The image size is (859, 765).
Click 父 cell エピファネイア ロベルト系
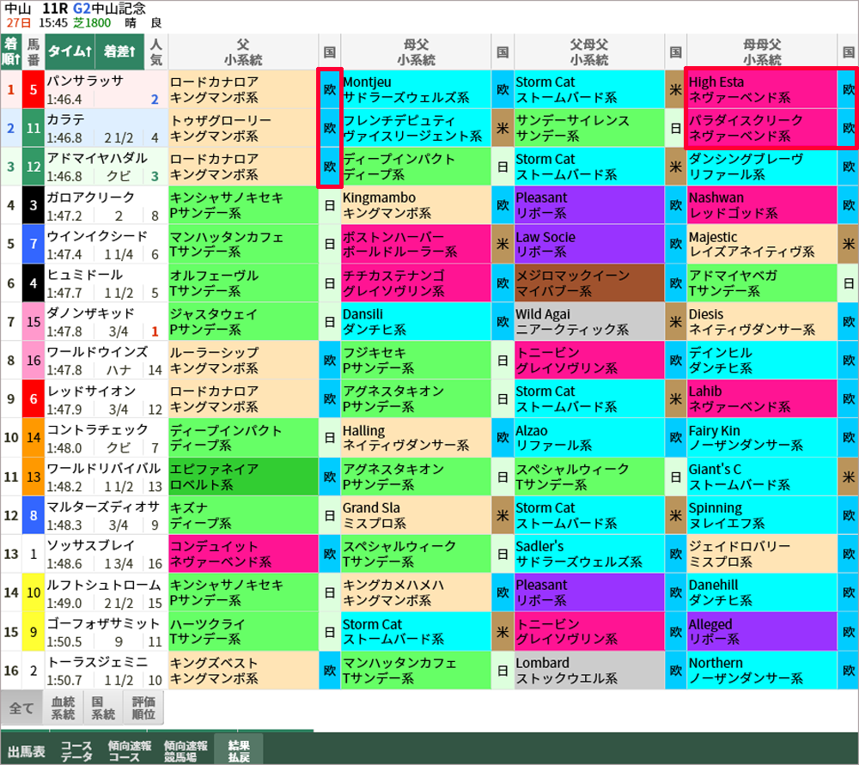243,477
